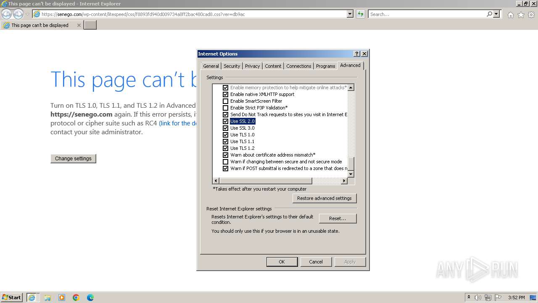Go forward with the browser Forward arrow
The height and width of the screenshot is (303, 538).
(18, 14)
